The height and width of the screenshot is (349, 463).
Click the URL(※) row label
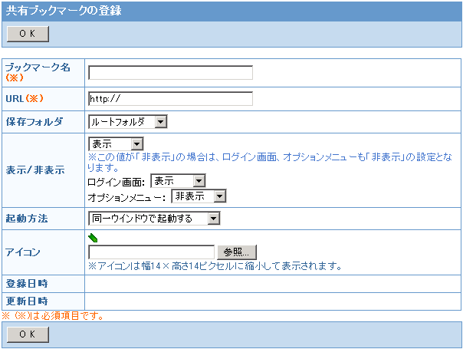tap(26, 99)
